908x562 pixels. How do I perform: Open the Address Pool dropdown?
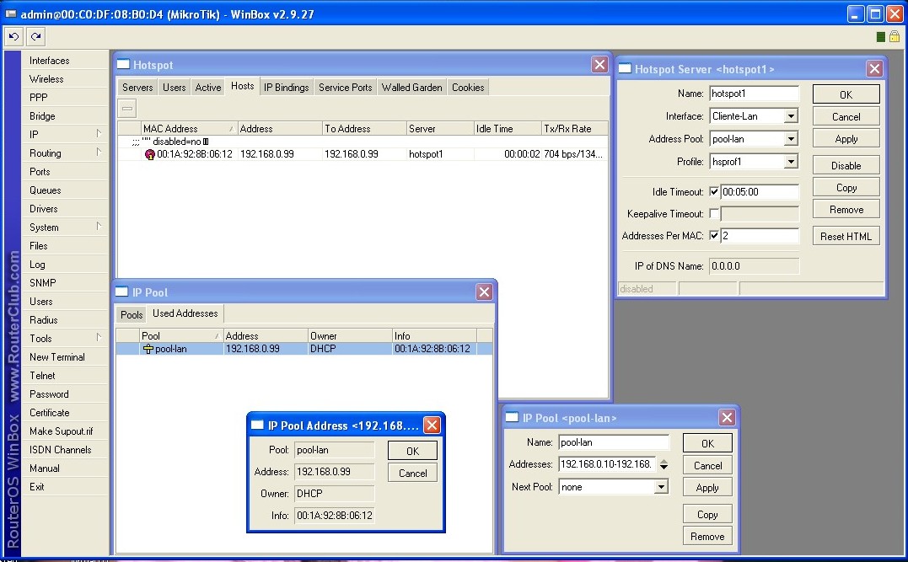791,139
